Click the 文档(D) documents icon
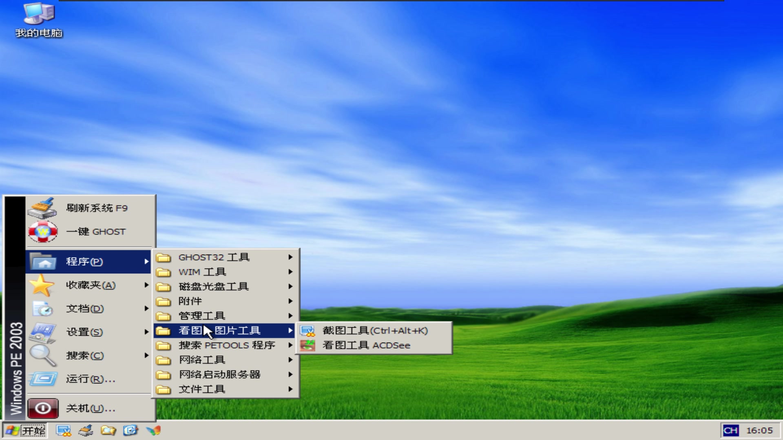 (42, 309)
